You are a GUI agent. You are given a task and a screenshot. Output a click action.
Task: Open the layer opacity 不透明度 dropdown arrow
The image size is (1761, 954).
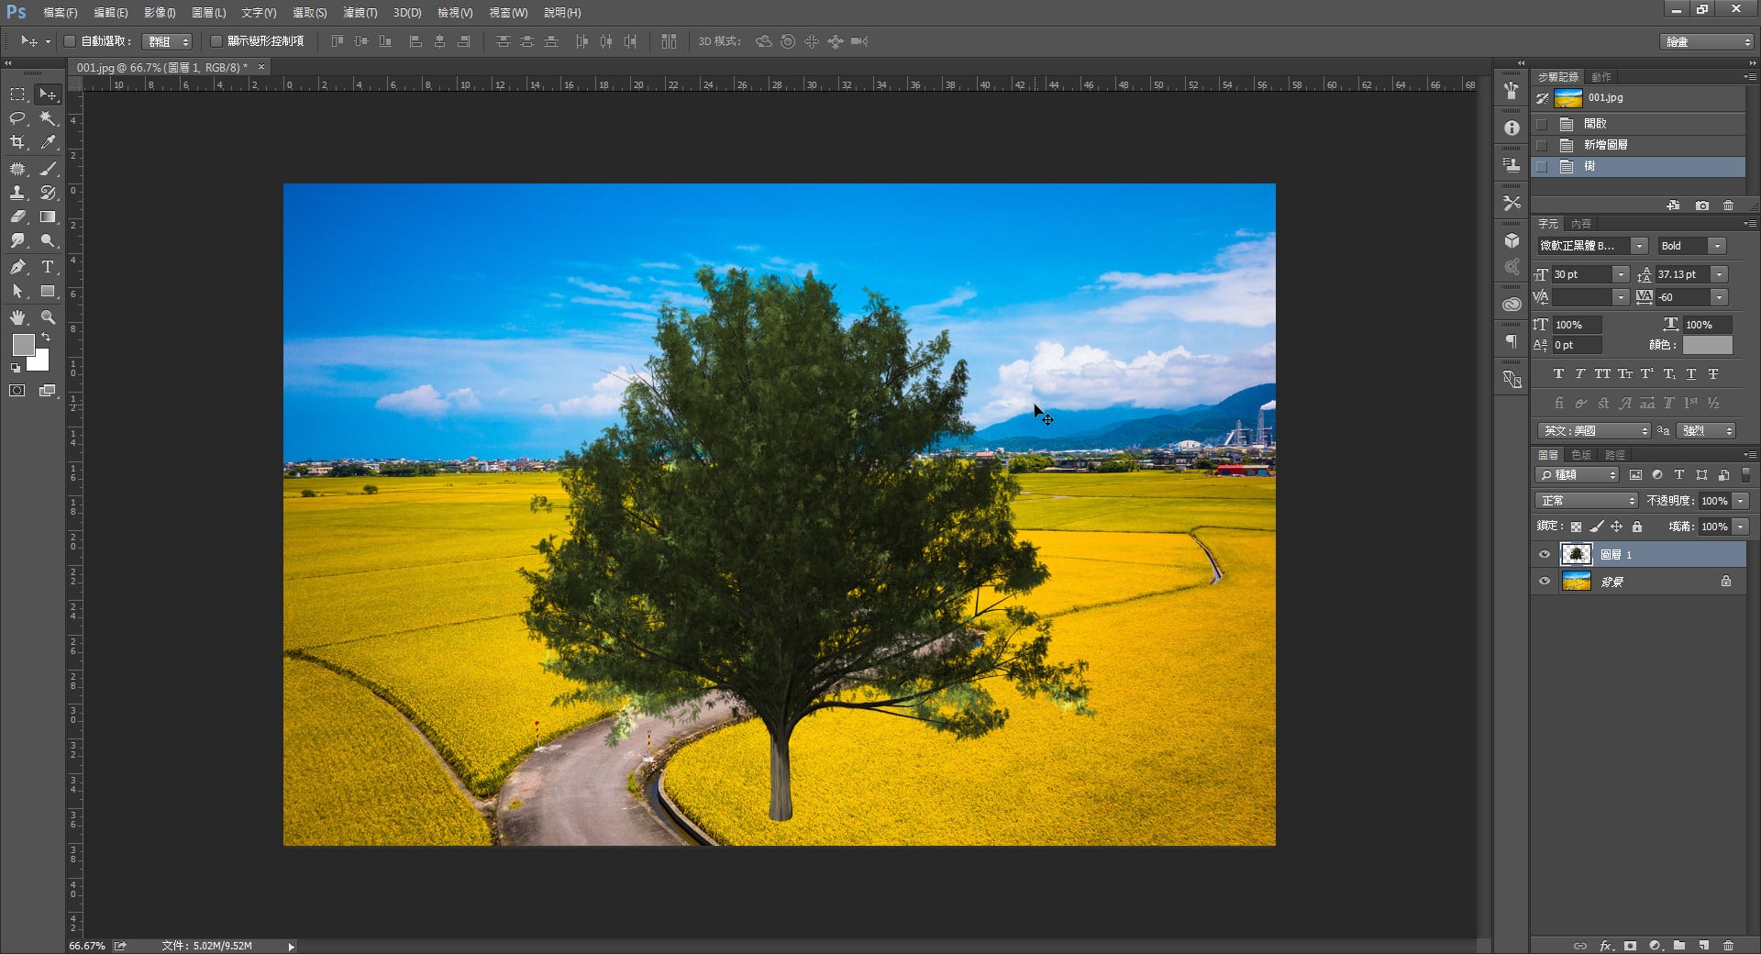[x=1740, y=501]
